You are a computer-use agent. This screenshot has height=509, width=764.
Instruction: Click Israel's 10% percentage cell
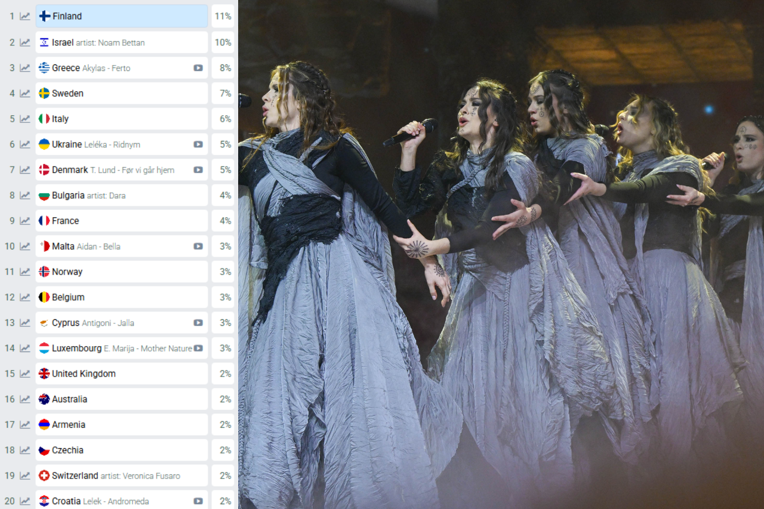(x=223, y=42)
